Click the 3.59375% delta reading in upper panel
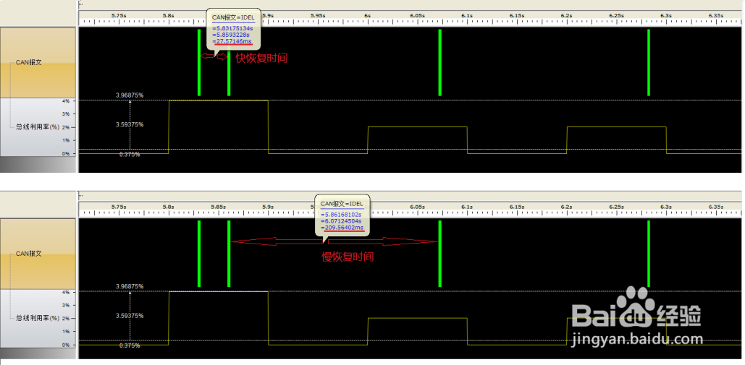 coord(129,124)
